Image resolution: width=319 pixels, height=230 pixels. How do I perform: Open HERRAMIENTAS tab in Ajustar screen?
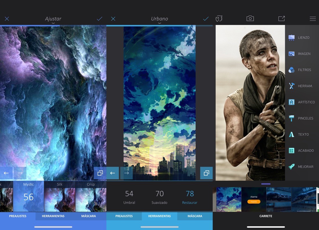53,216
